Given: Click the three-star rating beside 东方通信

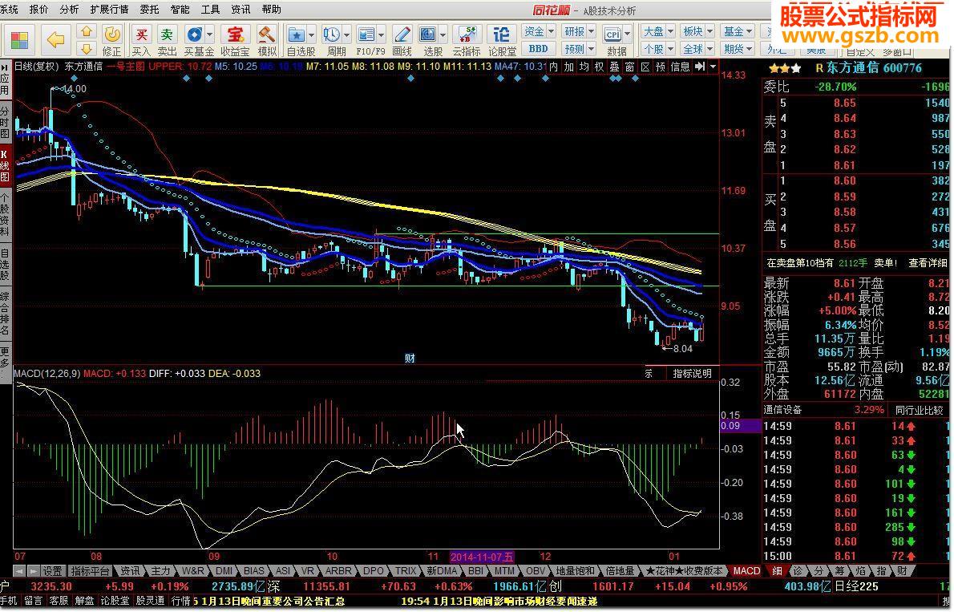Looking at the screenshot, I should (785, 68).
